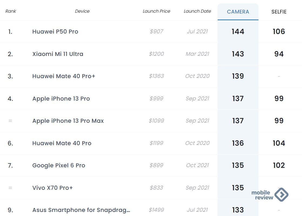
Task: Open the Vivo X70 Pro+ entry
Action: point(52,188)
